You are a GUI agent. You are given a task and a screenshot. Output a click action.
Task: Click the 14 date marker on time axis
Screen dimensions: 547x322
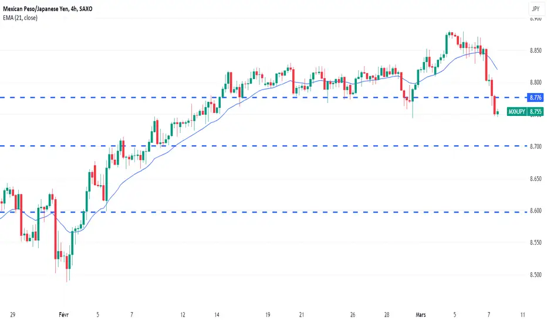pyautogui.click(x=217, y=315)
